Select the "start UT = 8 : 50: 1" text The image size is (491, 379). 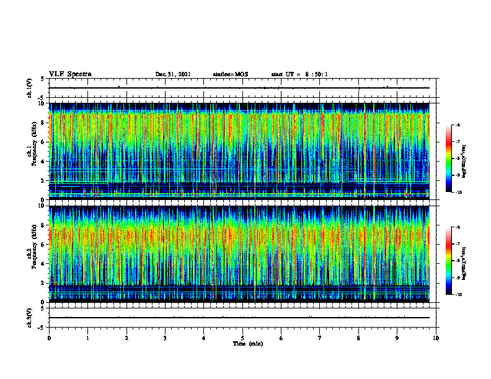tap(299, 74)
